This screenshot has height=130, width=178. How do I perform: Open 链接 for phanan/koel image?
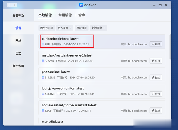[156, 77]
